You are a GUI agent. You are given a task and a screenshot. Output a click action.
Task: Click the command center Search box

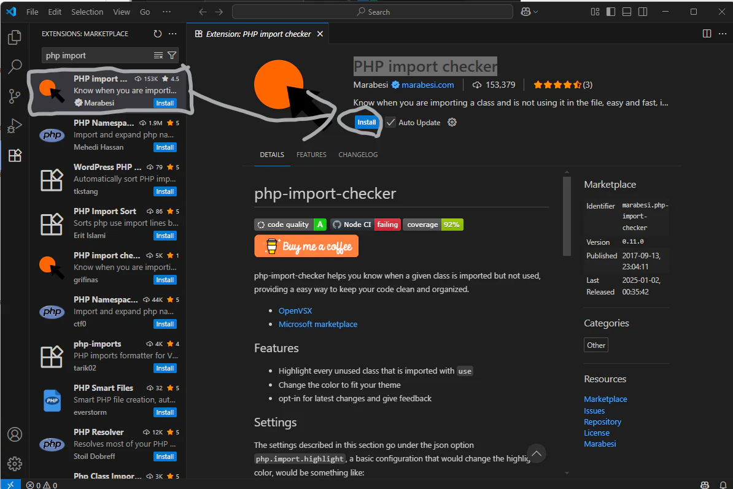pos(372,12)
